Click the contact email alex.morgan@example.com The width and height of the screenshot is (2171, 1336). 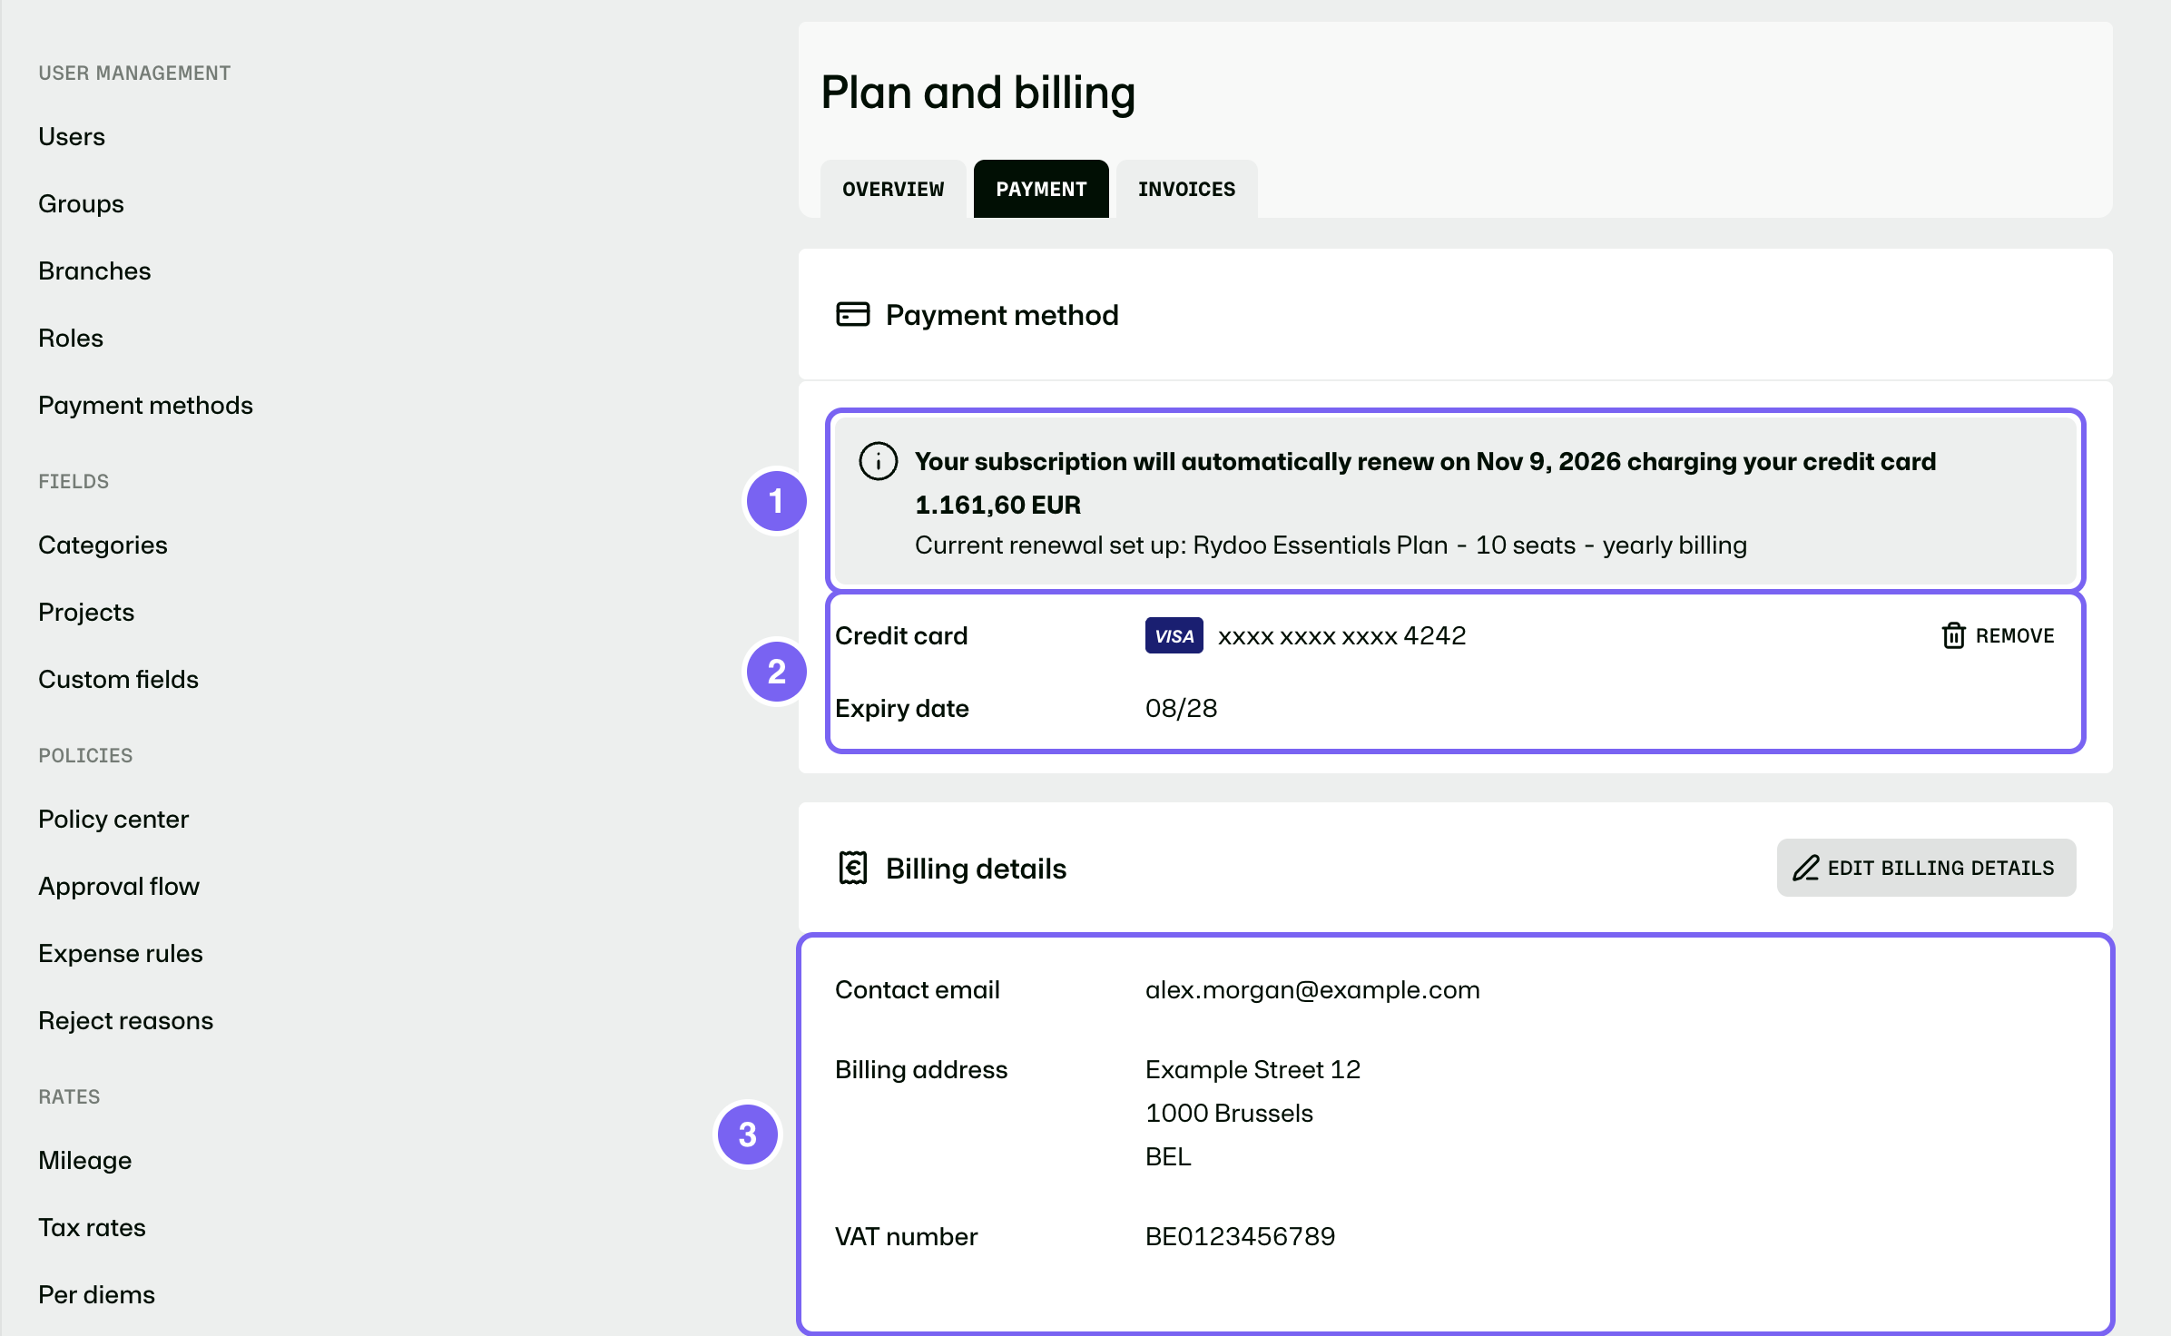click(1312, 989)
